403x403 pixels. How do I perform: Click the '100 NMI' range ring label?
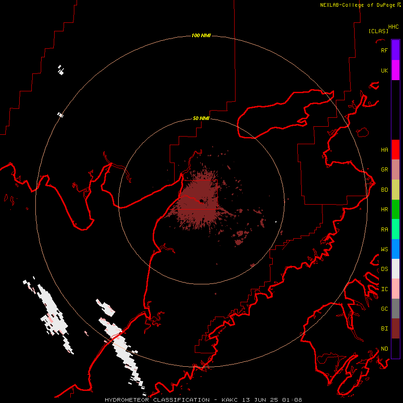[201, 35]
